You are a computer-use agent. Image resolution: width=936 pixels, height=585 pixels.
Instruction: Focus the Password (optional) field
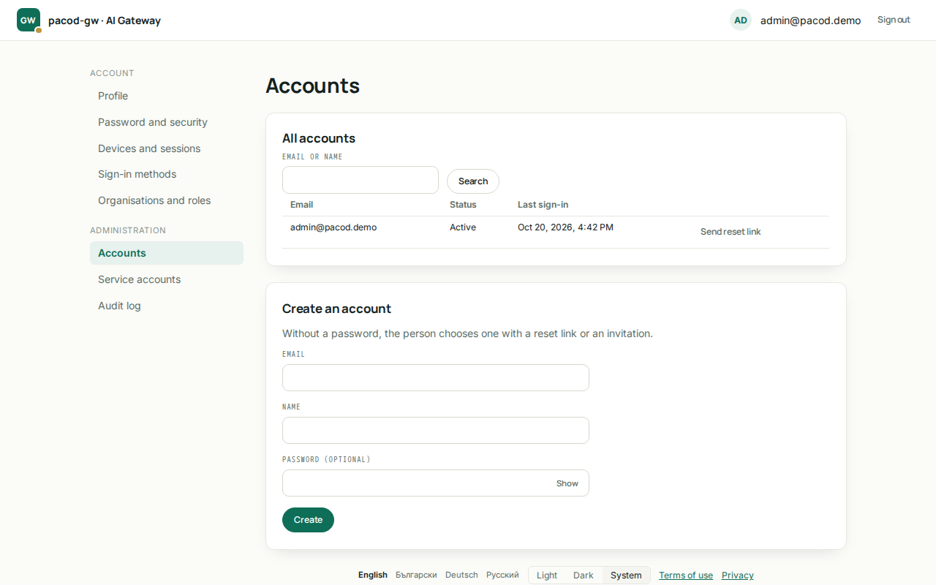(436, 483)
